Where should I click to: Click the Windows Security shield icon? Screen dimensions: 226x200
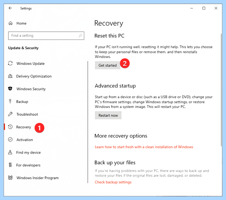10,89
